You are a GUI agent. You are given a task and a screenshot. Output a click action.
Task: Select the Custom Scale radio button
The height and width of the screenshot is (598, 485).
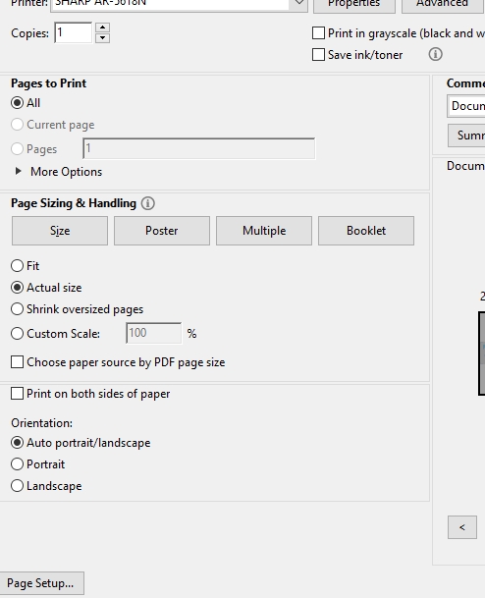click(x=17, y=334)
